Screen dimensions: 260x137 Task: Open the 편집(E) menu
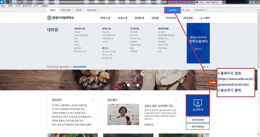click(10, 6)
